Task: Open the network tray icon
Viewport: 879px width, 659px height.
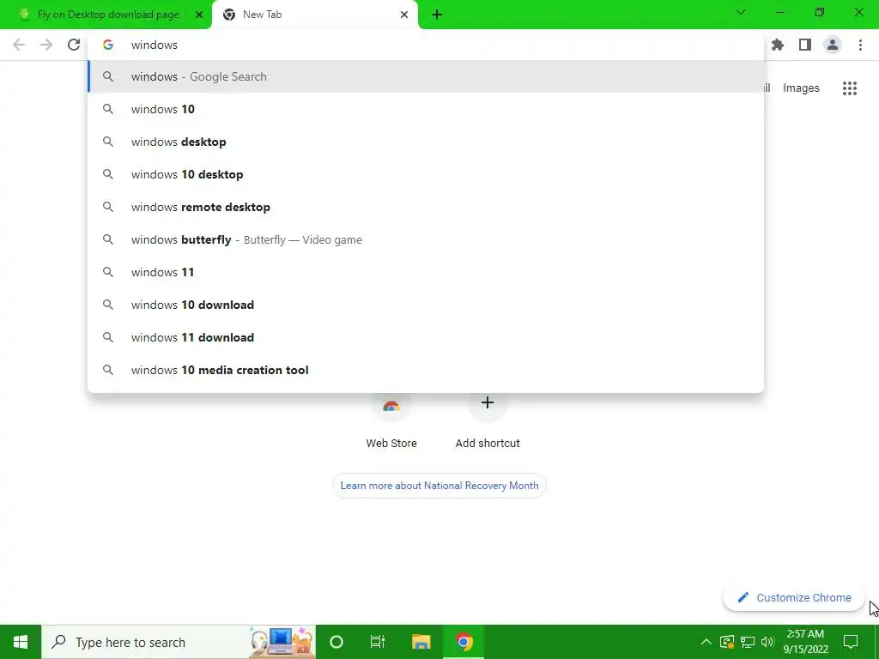Action: (x=748, y=642)
